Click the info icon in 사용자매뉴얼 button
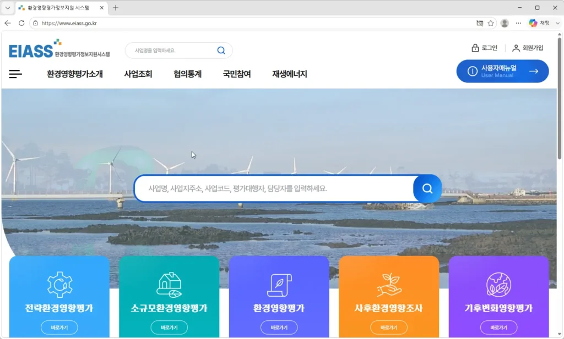This screenshot has height=339, width=564. tap(472, 71)
